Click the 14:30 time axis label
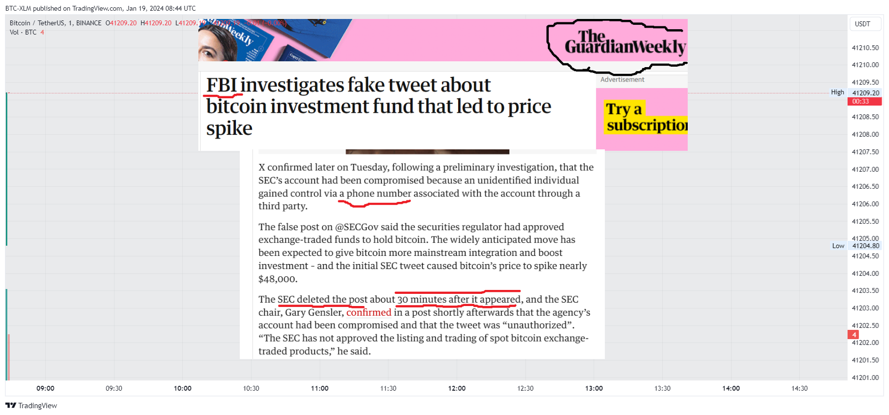The width and height of the screenshot is (889, 415). [799, 388]
